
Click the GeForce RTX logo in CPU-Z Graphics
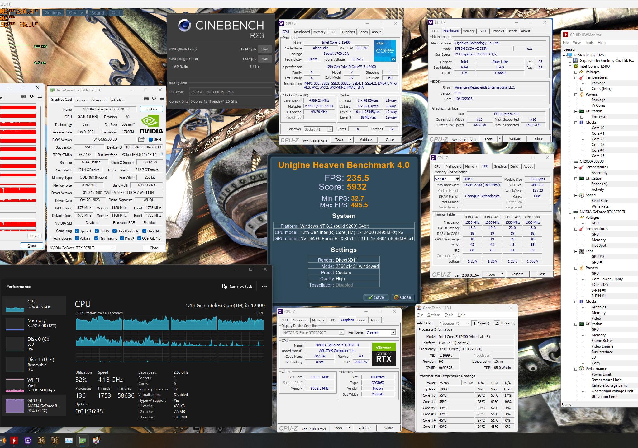click(384, 354)
